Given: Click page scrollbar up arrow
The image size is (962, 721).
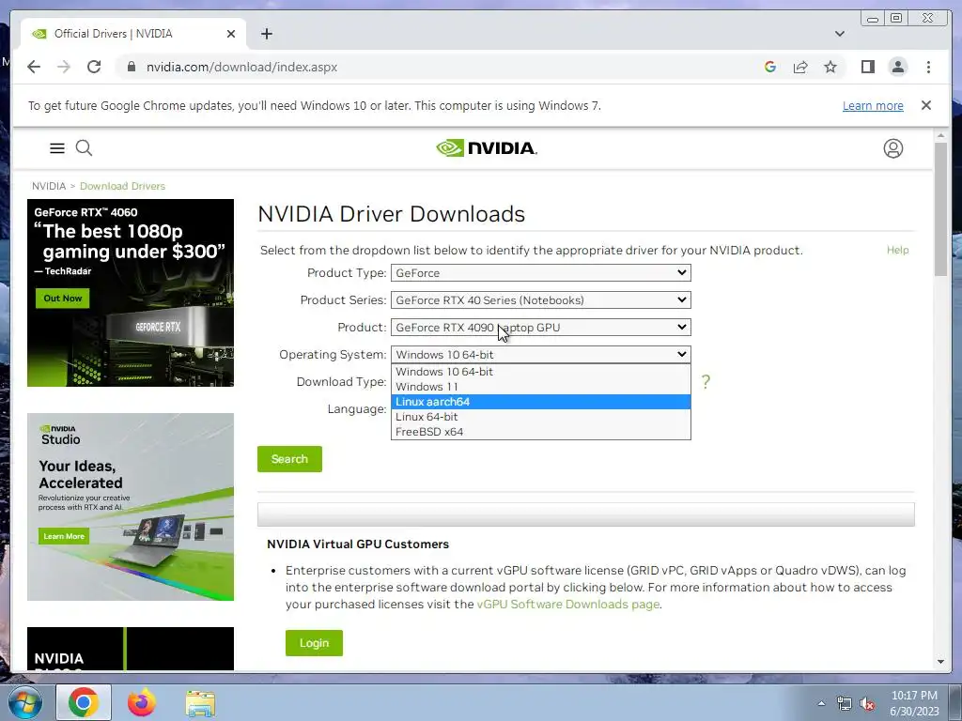Looking at the screenshot, I should click(940, 135).
